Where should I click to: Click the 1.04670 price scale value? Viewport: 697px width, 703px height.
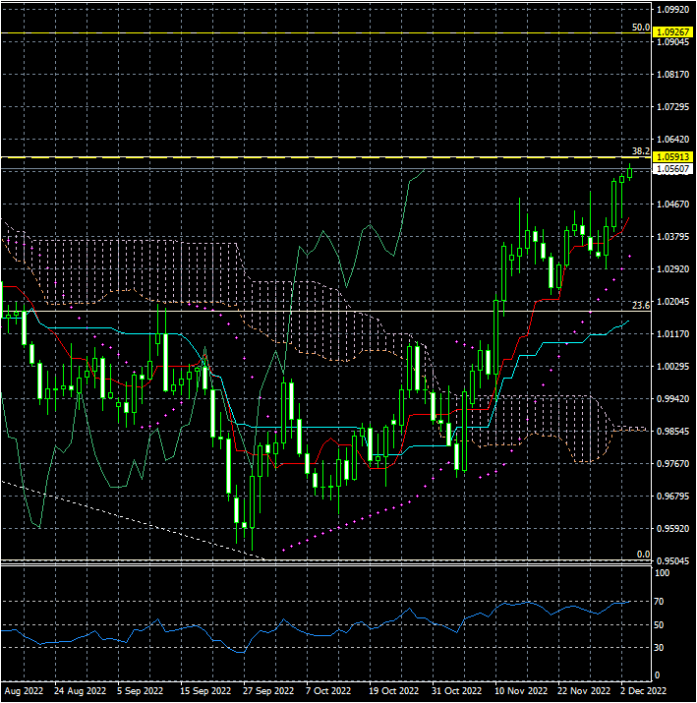pyautogui.click(x=672, y=205)
